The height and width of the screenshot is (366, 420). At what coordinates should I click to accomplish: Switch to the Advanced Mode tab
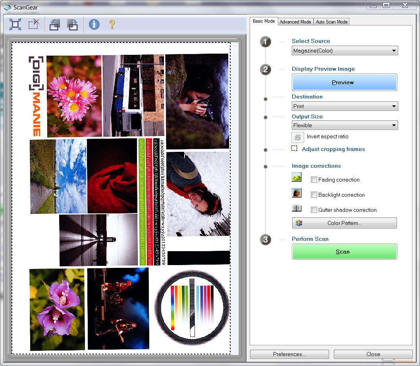(x=295, y=22)
